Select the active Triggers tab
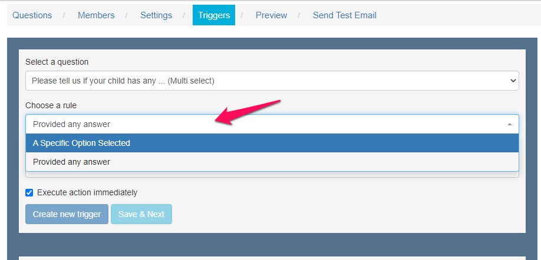541x260 pixels. [x=214, y=15]
